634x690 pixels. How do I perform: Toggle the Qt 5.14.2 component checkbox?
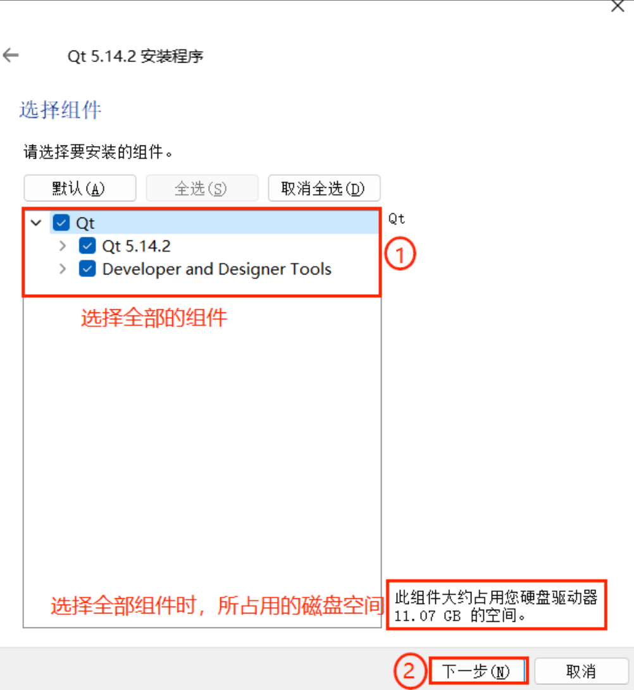[x=87, y=245]
